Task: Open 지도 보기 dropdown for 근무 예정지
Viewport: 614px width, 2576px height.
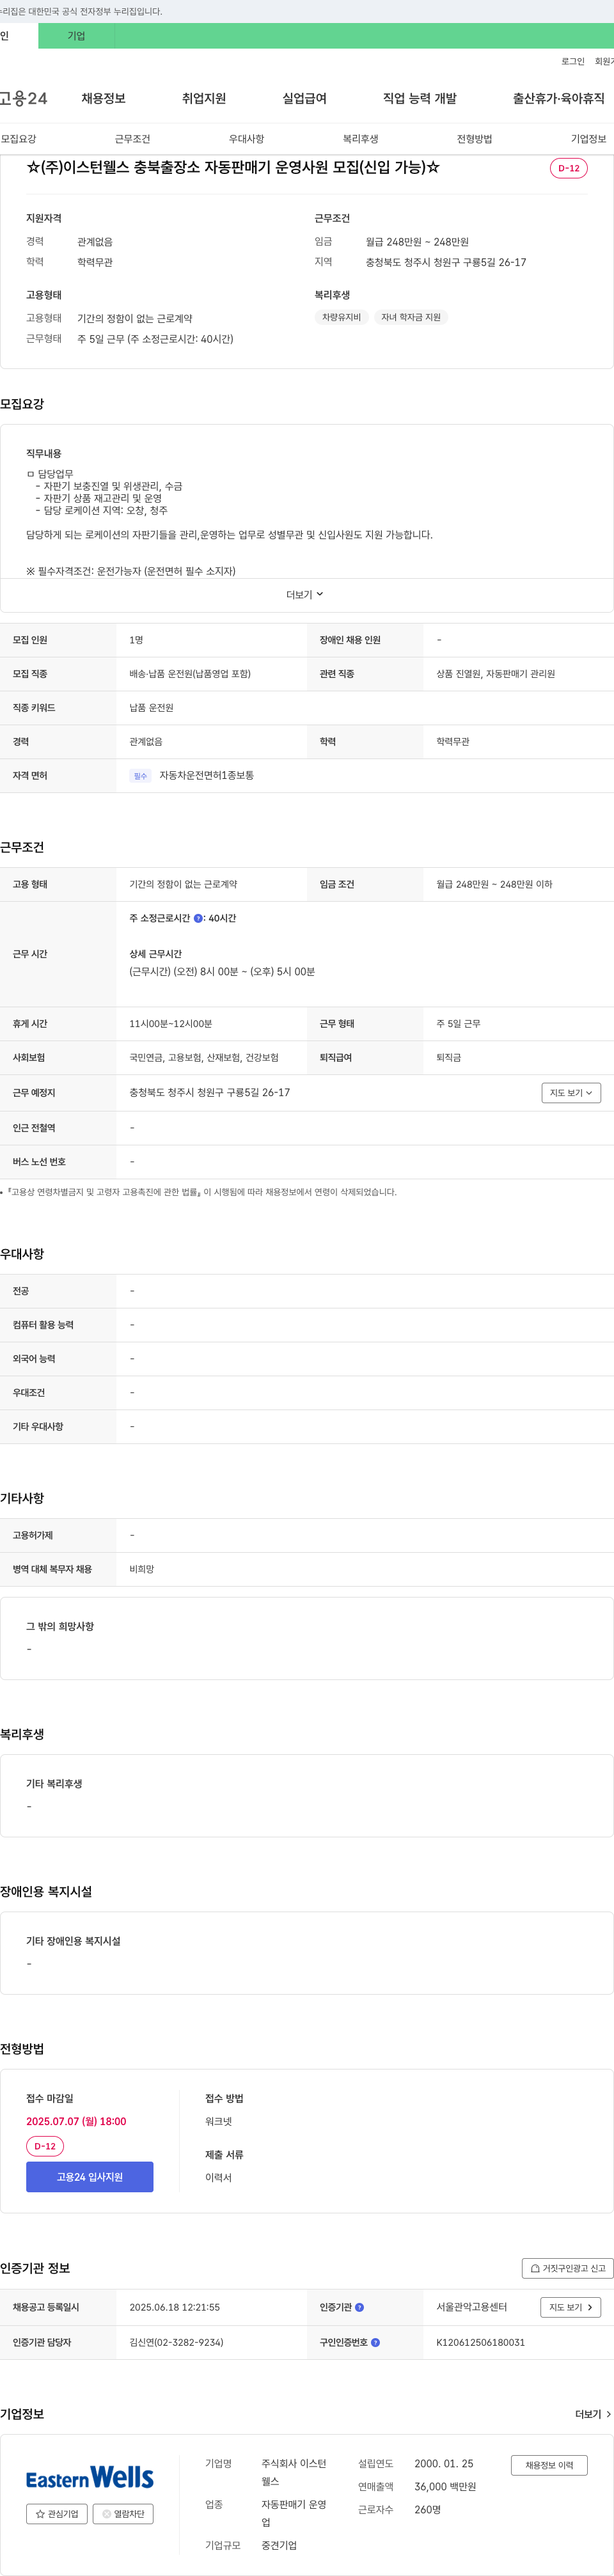Action: (571, 1093)
